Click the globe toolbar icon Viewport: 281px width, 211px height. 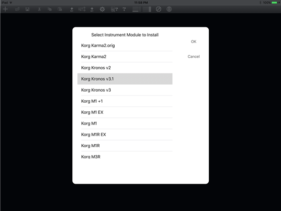[x=169, y=9]
